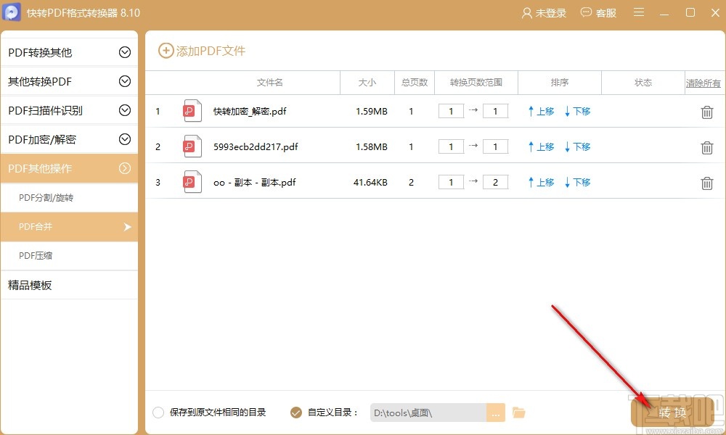726x435 pixels.
Task: Open the hamburger menu in title bar
Action: click(x=638, y=12)
